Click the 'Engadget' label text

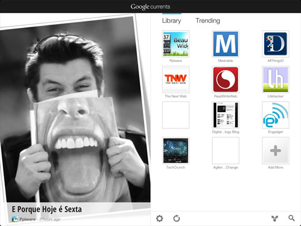[275, 132]
